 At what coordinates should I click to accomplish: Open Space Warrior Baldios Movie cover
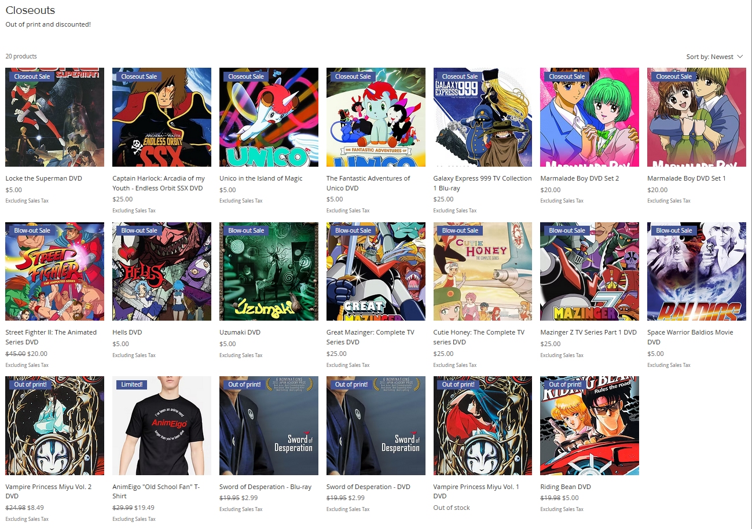[696, 271]
